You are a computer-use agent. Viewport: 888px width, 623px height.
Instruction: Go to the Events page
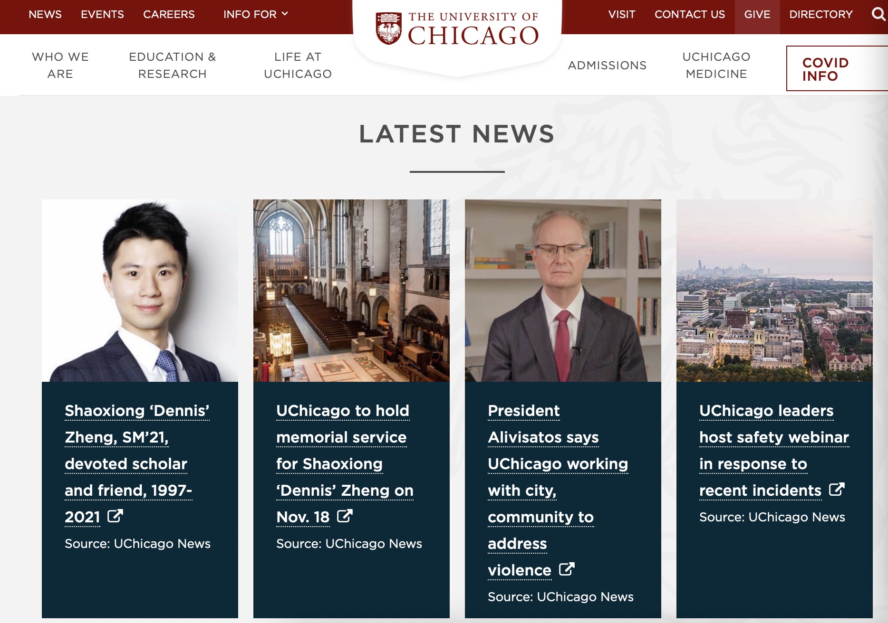click(102, 14)
